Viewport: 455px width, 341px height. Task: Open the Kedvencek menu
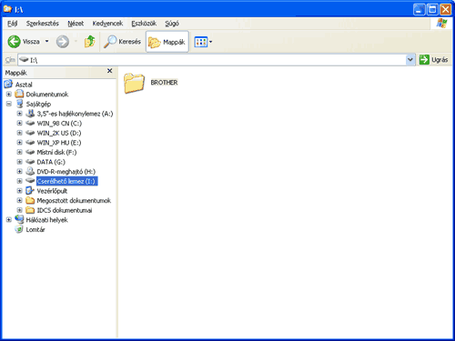[107, 24]
